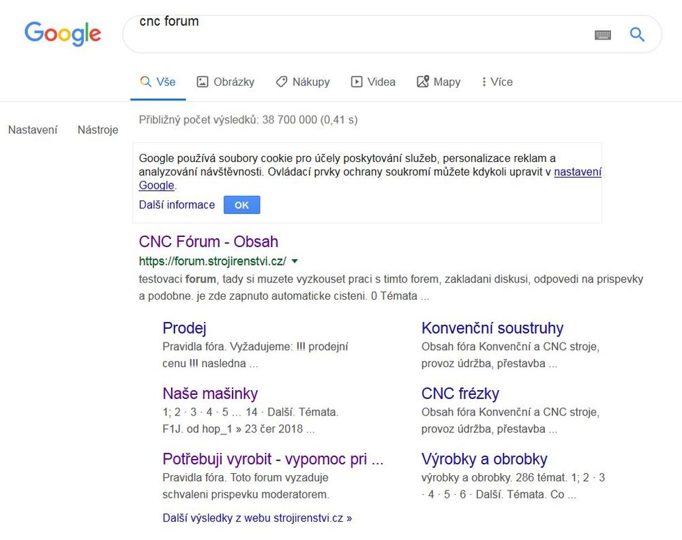
Task: Open the Více more options menu
Action: [x=496, y=82]
